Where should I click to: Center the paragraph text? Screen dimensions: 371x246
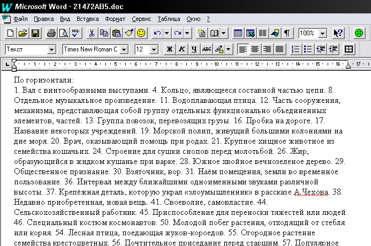tap(255, 49)
